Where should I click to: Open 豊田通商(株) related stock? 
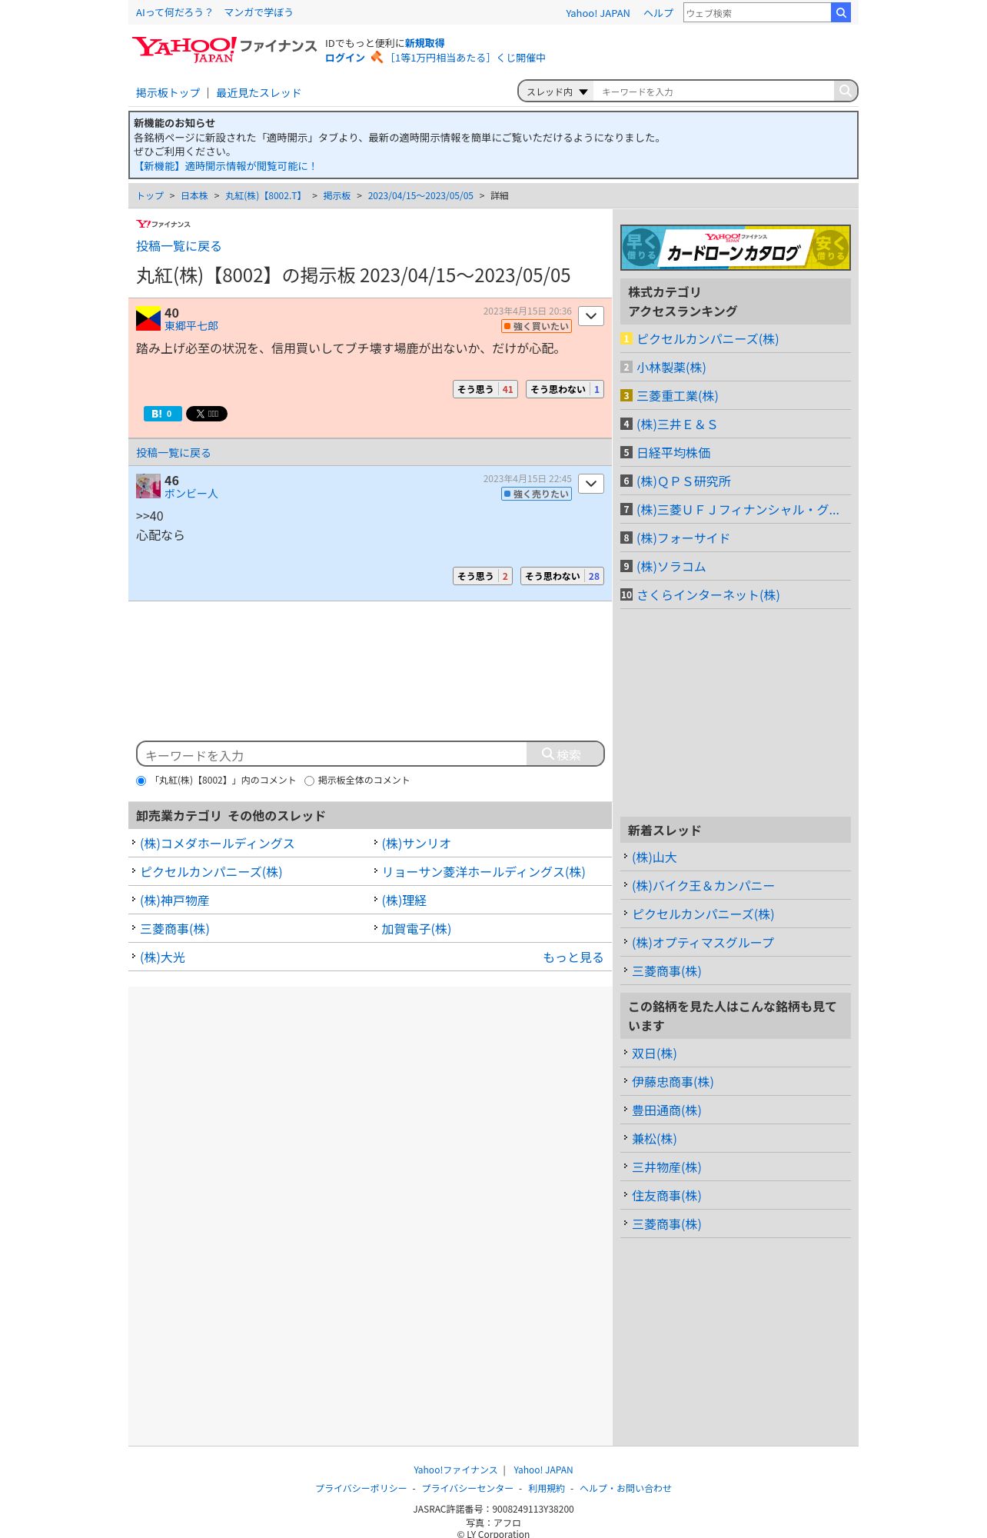tap(666, 1110)
